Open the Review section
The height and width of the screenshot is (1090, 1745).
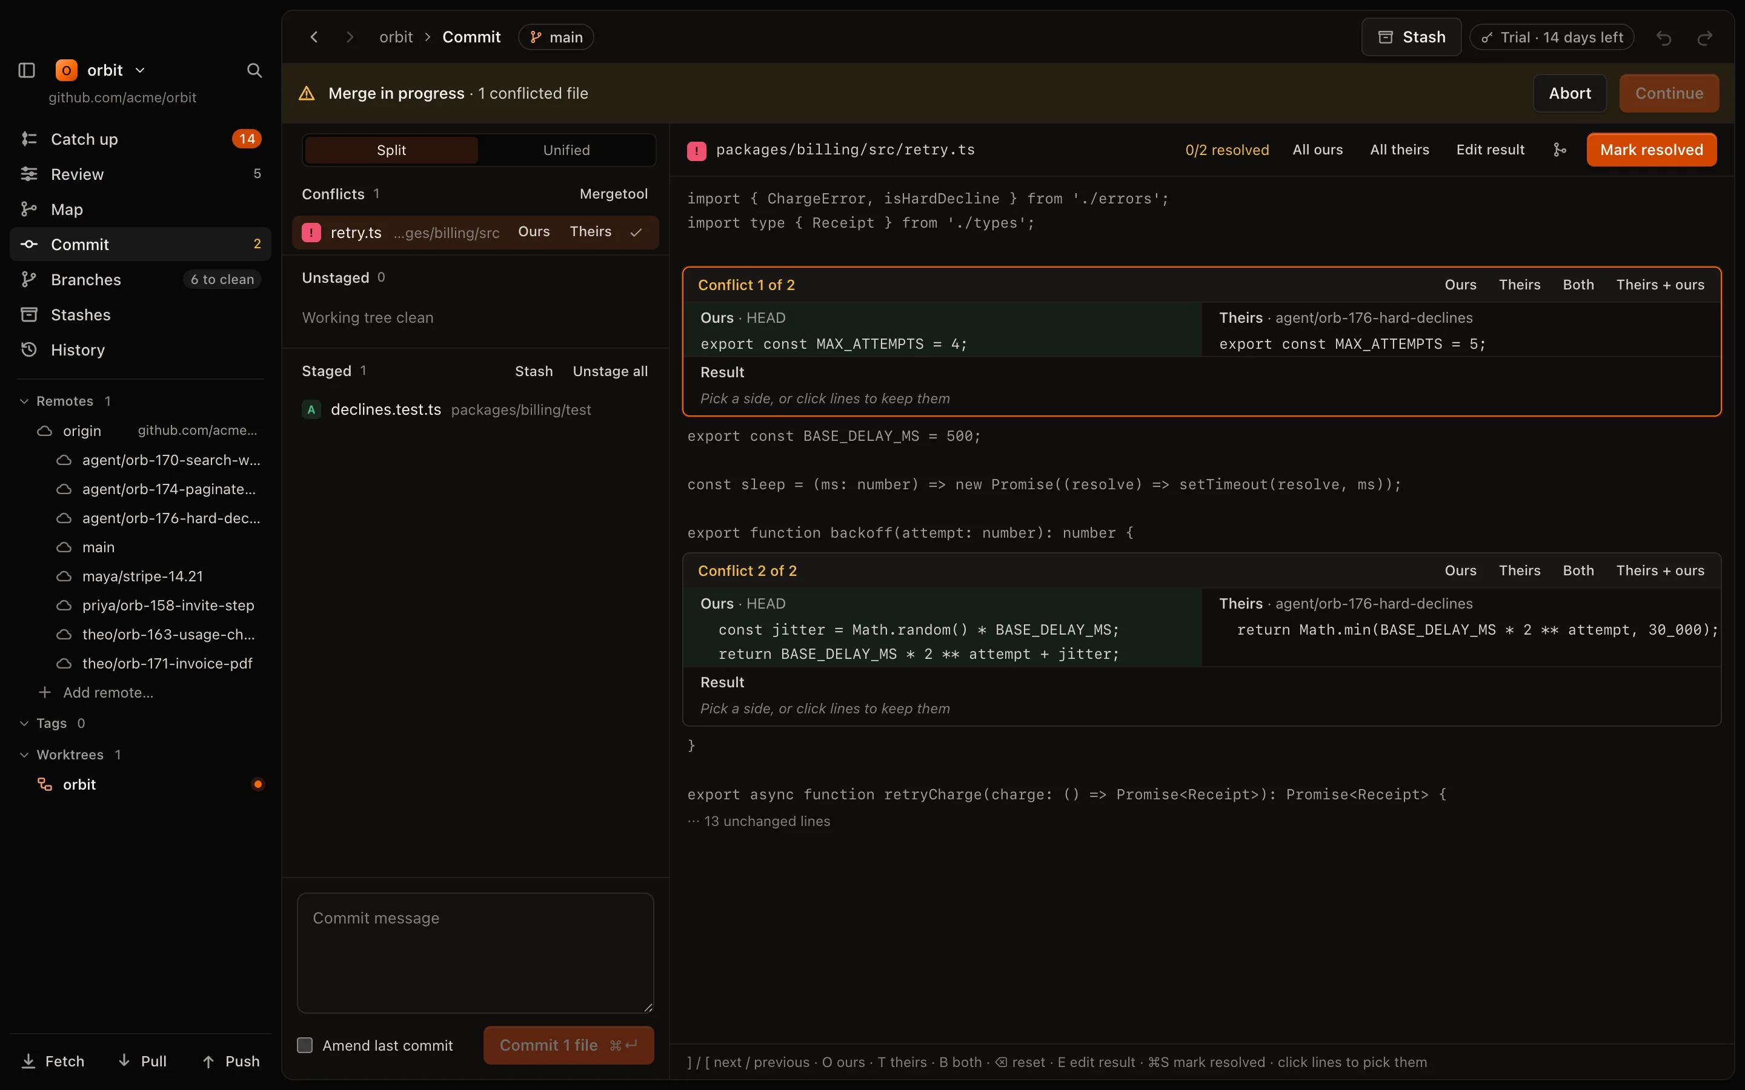click(141, 174)
